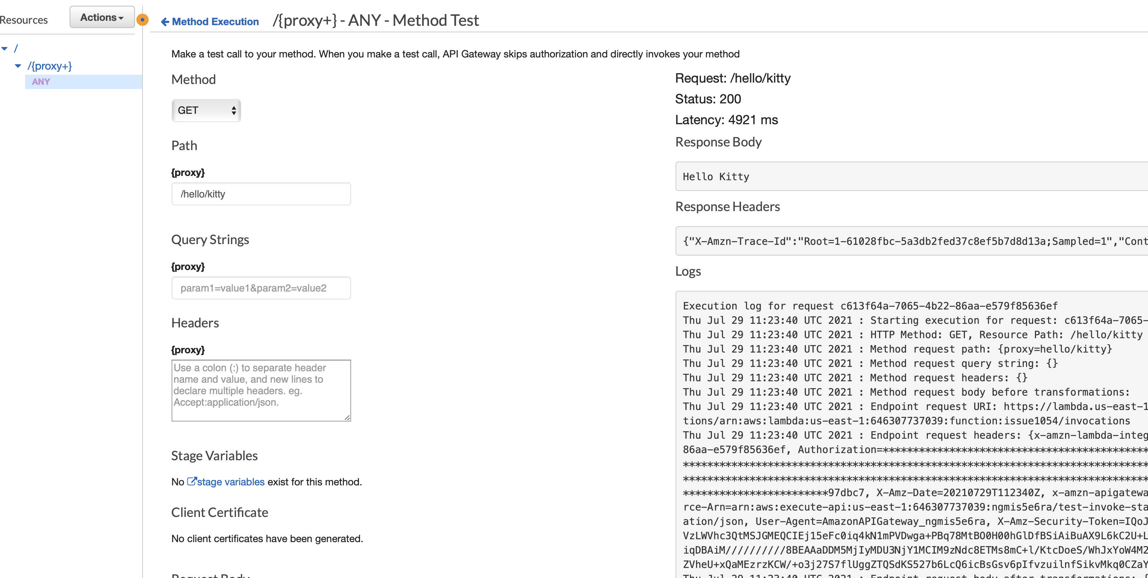Click the external-link icon beside stage variables
This screenshot has width=1148, height=578.
pyautogui.click(x=192, y=481)
